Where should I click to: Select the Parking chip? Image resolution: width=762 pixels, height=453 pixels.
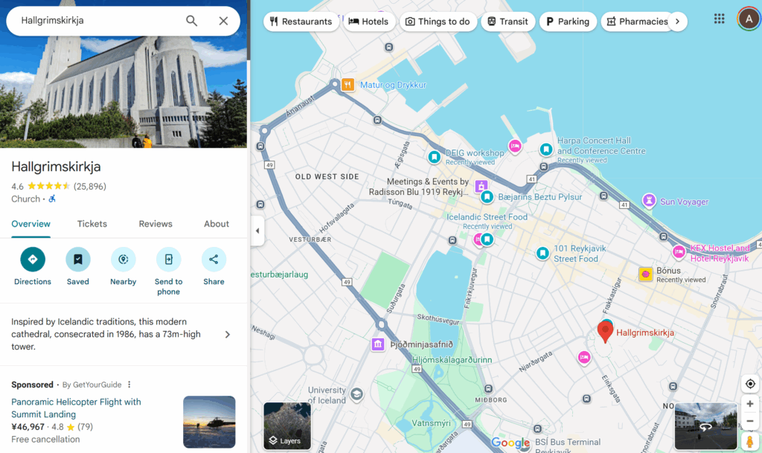coord(568,22)
